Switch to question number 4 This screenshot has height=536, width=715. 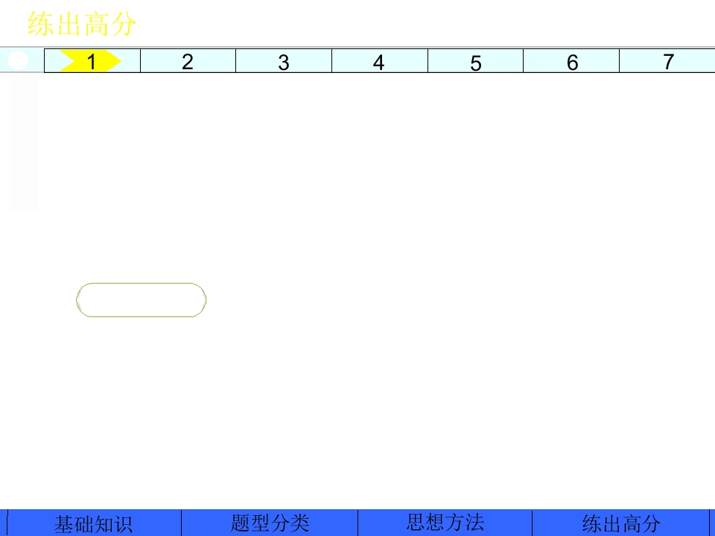coord(380,61)
